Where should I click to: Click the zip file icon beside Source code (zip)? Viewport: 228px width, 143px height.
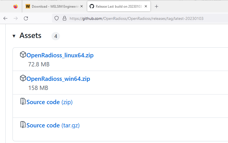pos(23,102)
